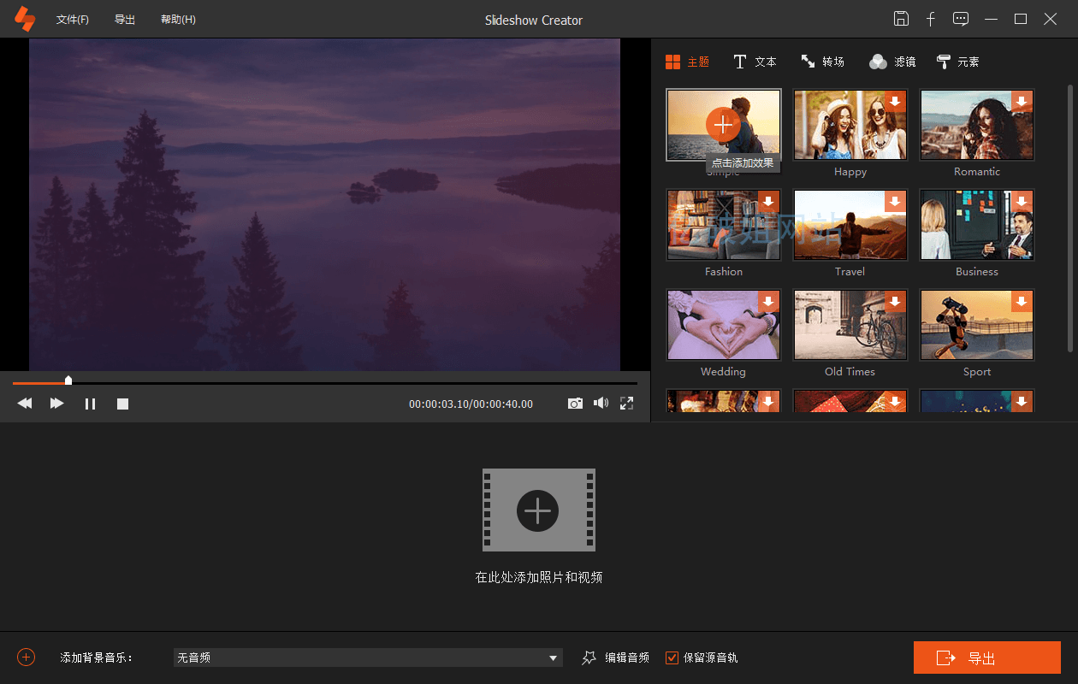Switch to the 滤镜 tab
The image size is (1078, 684).
(x=892, y=62)
